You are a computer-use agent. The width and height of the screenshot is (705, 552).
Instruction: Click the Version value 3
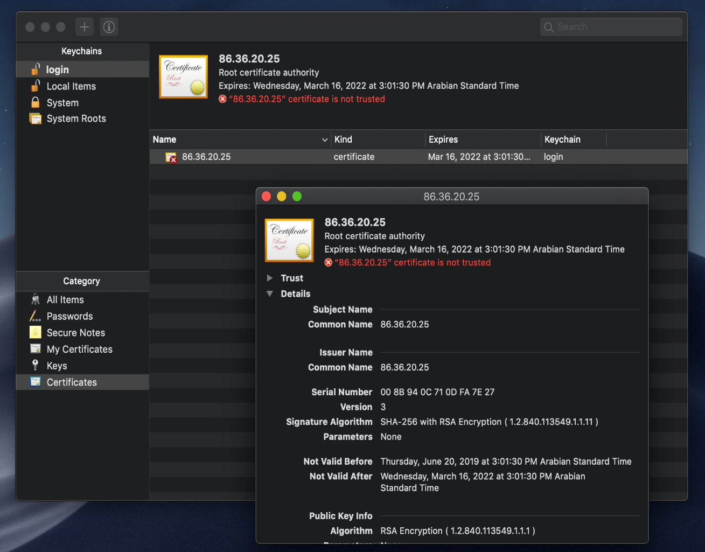click(x=383, y=407)
